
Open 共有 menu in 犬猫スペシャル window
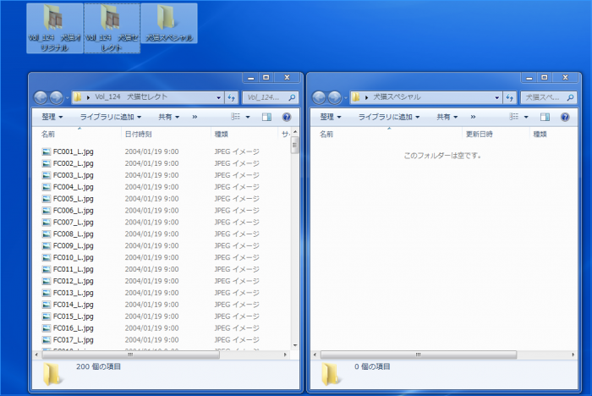coord(447,117)
